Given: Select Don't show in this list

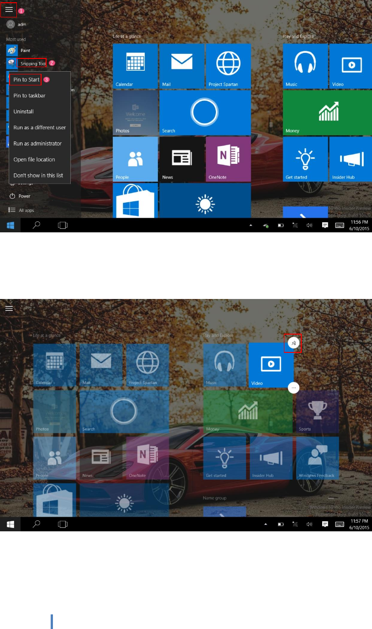Looking at the screenshot, I should (38, 175).
